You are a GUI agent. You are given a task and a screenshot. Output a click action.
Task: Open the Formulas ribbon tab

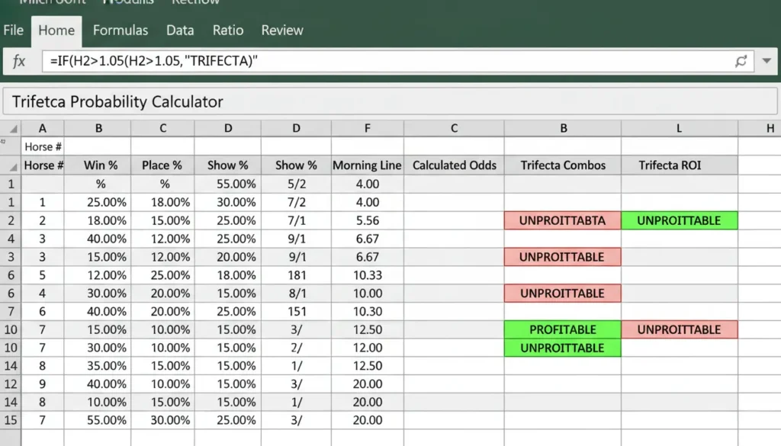pyautogui.click(x=121, y=30)
